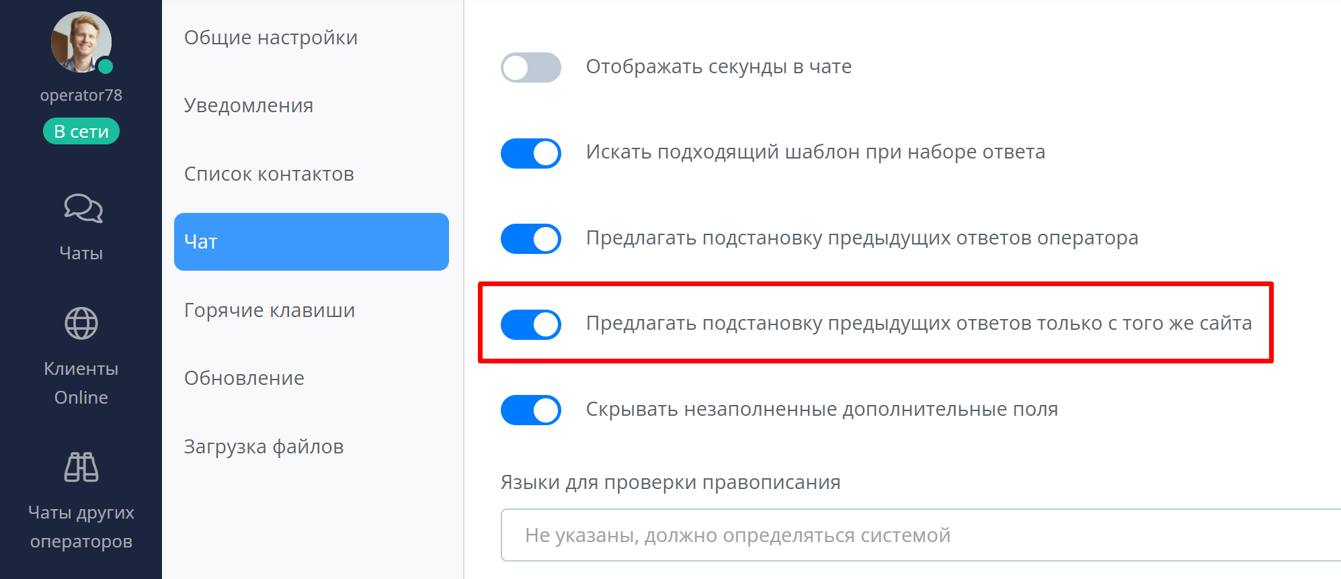The height and width of the screenshot is (579, 1341).
Task: Select 'Список контактов' in settings menu
Action: (269, 174)
